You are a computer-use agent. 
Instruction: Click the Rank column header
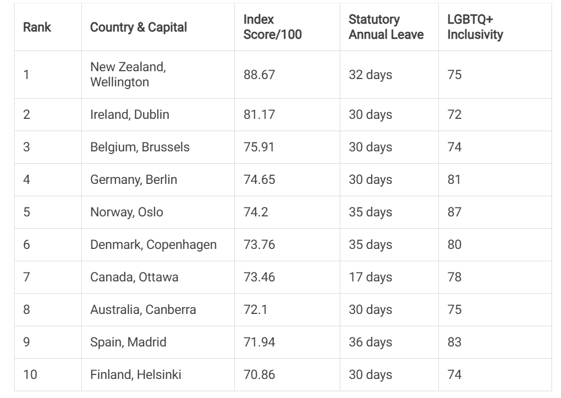pos(37,27)
